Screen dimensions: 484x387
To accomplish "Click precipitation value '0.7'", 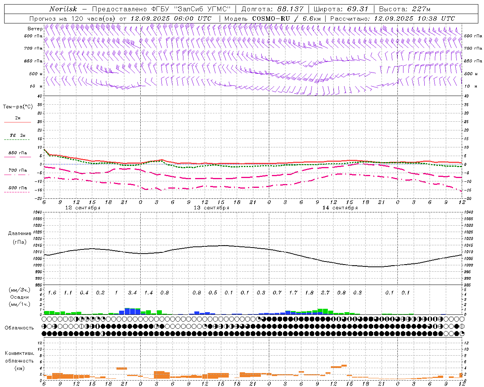I will pyautogui.click(x=277, y=293).
